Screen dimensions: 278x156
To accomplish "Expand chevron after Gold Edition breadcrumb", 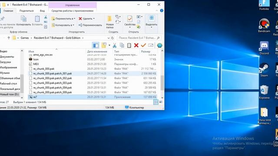I will (x=83, y=38).
